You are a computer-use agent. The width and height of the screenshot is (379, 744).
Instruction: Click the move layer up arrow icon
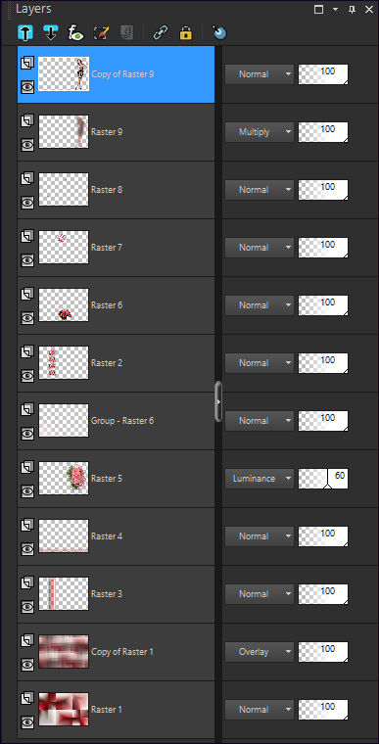pos(24,32)
